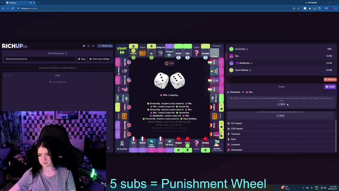Select the Salvador property tile
The width and height of the screenshot is (339, 191).
(133, 50)
